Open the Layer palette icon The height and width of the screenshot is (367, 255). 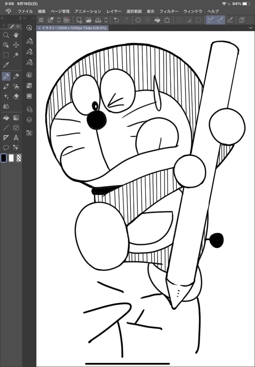pyautogui.click(x=29, y=120)
